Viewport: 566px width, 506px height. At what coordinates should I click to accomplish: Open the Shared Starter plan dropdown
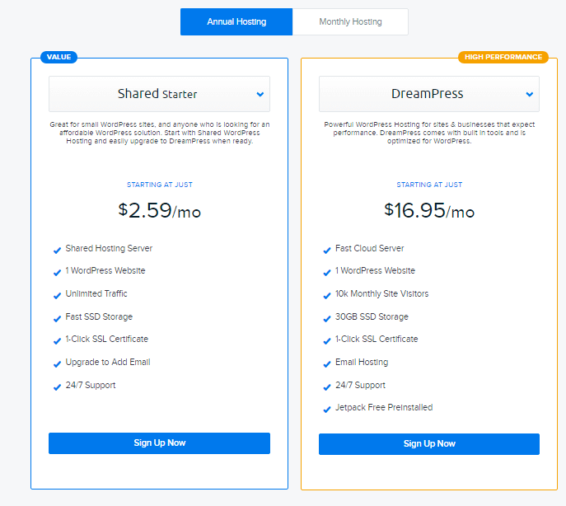pyautogui.click(x=159, y=94)
